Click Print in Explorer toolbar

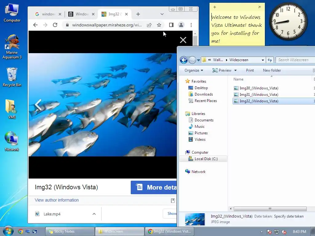(250, 70)
